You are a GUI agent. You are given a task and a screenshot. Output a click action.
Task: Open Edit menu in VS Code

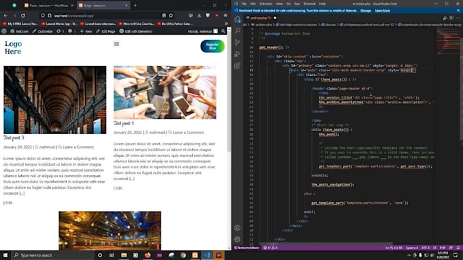point(253,3)
